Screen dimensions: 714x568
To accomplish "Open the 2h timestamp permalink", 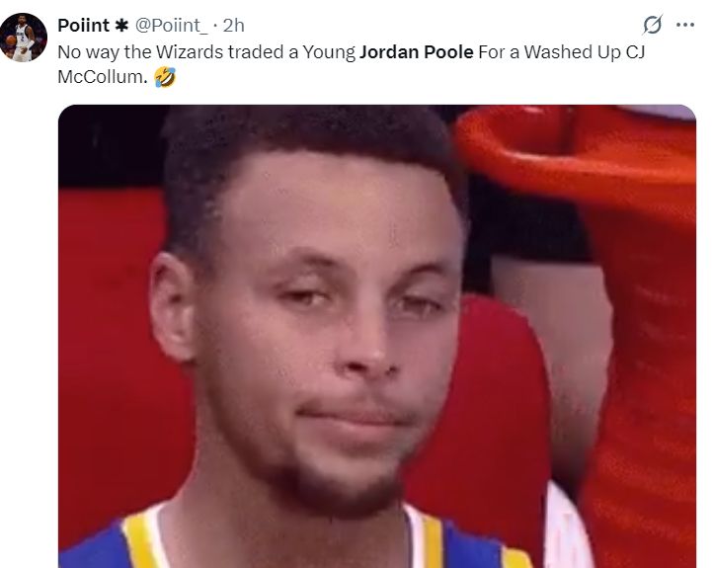I will click(x=234, y=26).
